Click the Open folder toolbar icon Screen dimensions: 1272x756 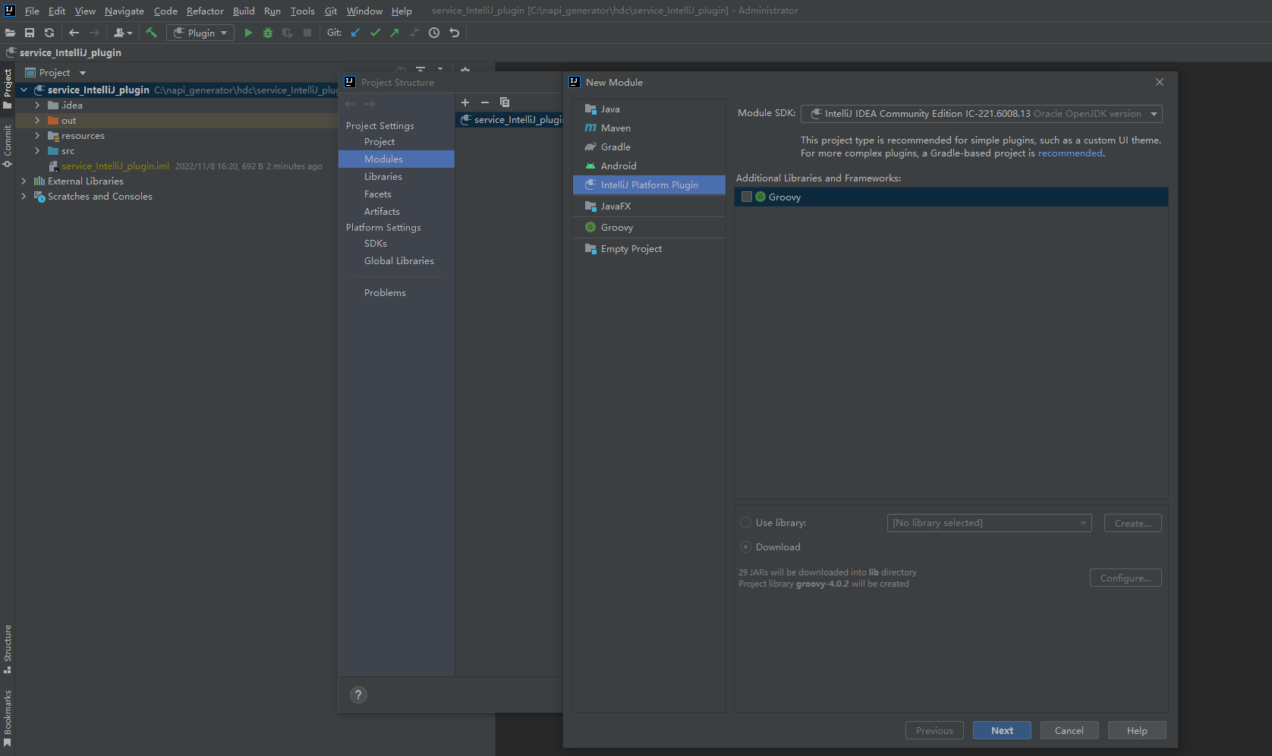10,33
